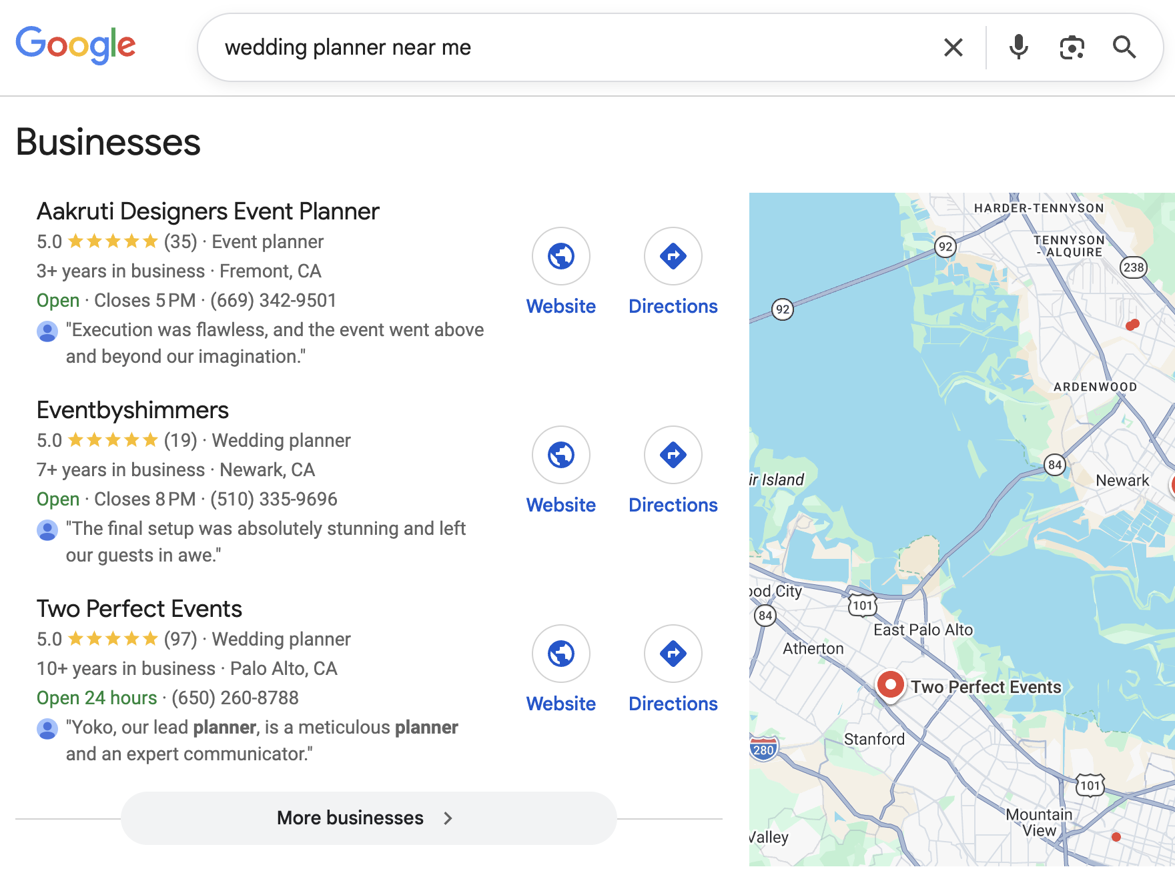This screenshot has height=883, width=1175.
Task: Open Eventbyshimmers website using globe icon
Action: coord(560,455)
